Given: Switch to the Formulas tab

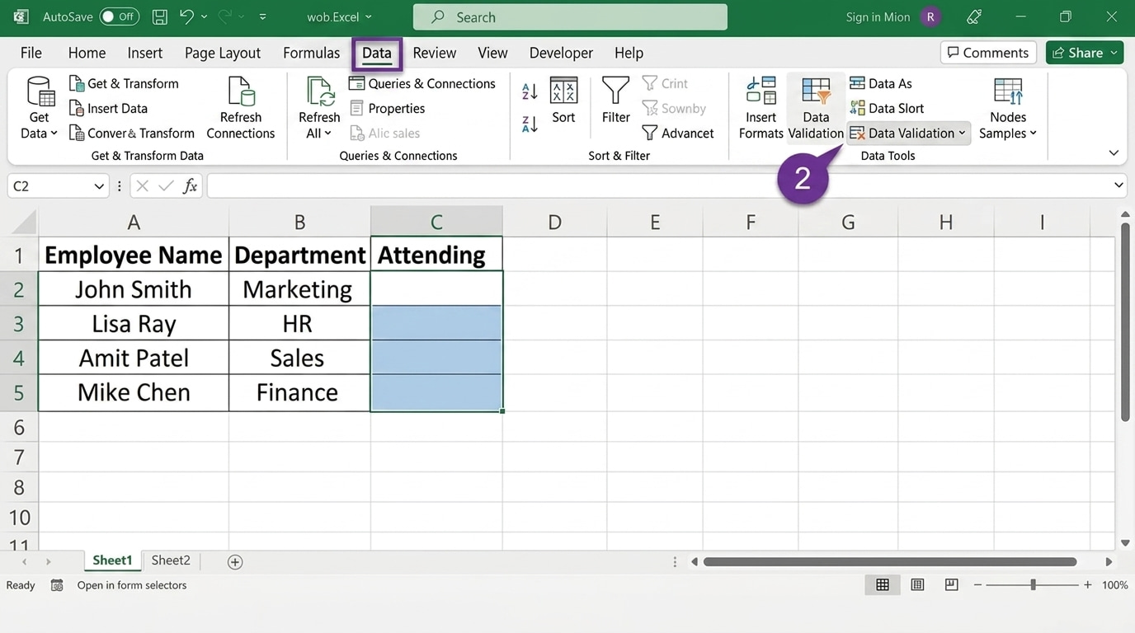Looking at the screenshot, I should pyautogui.click(x=311, y=53).
